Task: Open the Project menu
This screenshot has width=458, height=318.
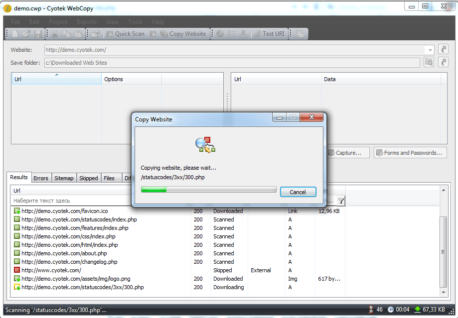Action: pyautogui.click(x=58, y=22)
